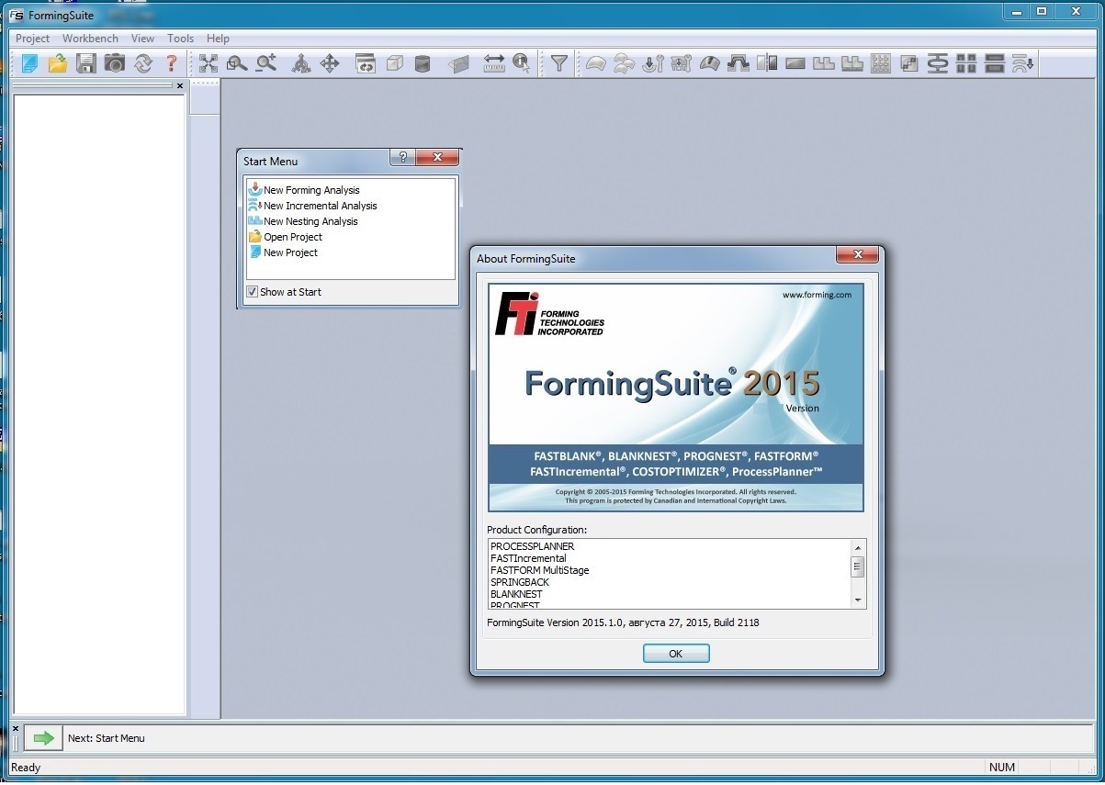Click the incremental arcs with down-arrow icon
Viewport: 1105px width, 785px height.
1022,63
